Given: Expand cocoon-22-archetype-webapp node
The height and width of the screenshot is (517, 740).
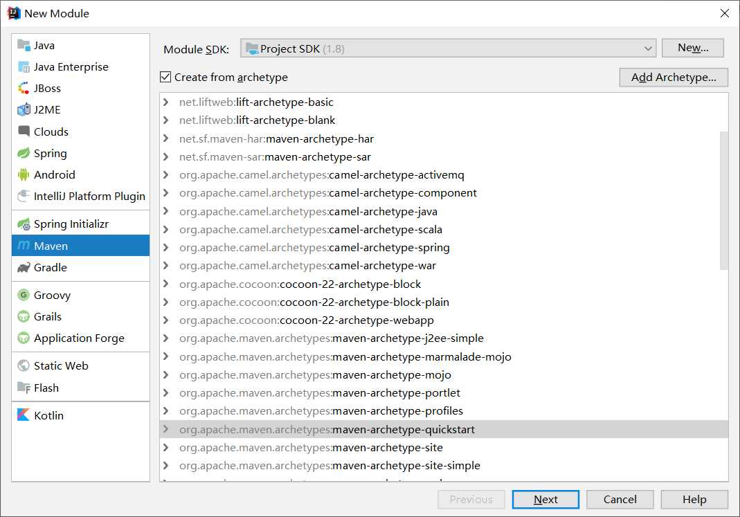Looking at the screenshot, I should coord(165,320).
